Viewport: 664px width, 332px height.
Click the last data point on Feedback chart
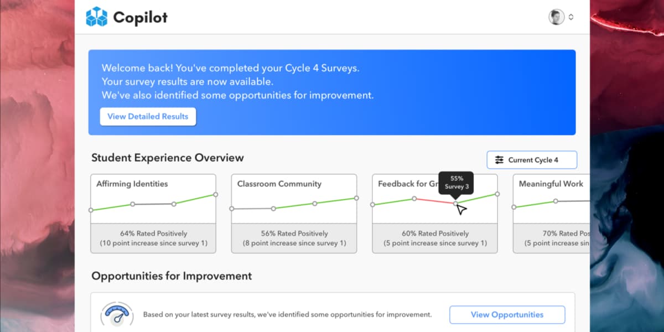coord(497,194)
